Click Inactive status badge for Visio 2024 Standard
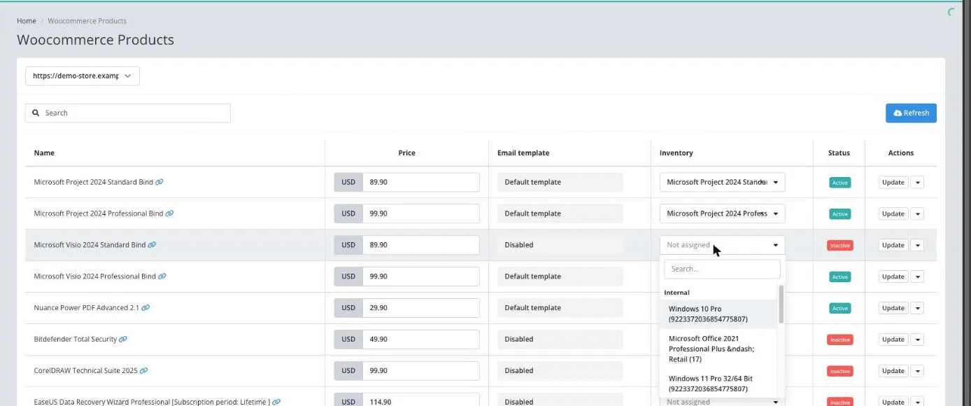The image size is (971, 406). coord(839,246)
